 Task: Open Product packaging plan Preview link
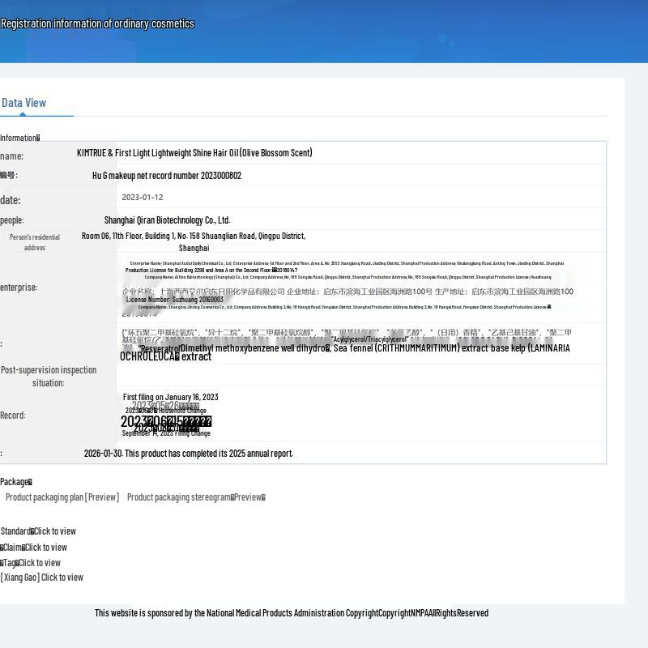coord(62,497)
